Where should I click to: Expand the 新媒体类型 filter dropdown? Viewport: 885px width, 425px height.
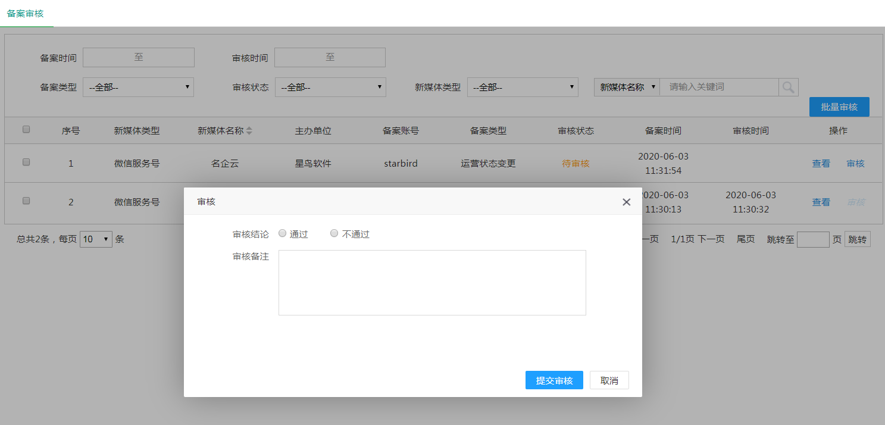(x=523, y=87)
